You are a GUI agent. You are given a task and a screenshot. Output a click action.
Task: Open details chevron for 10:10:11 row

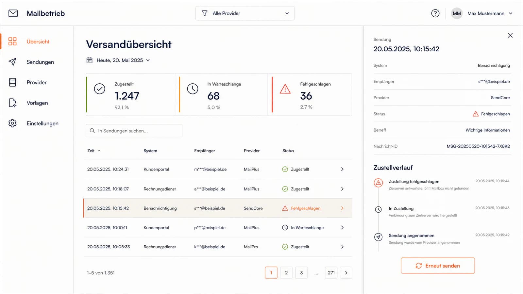click(x=342, y=228)
